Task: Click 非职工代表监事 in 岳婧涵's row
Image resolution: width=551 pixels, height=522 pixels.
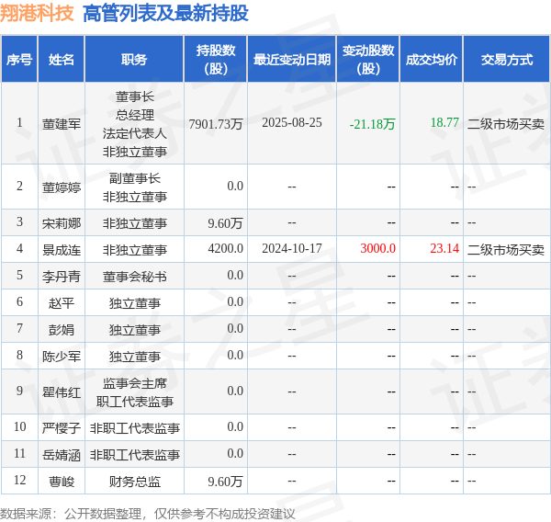Action: (135, 455)
